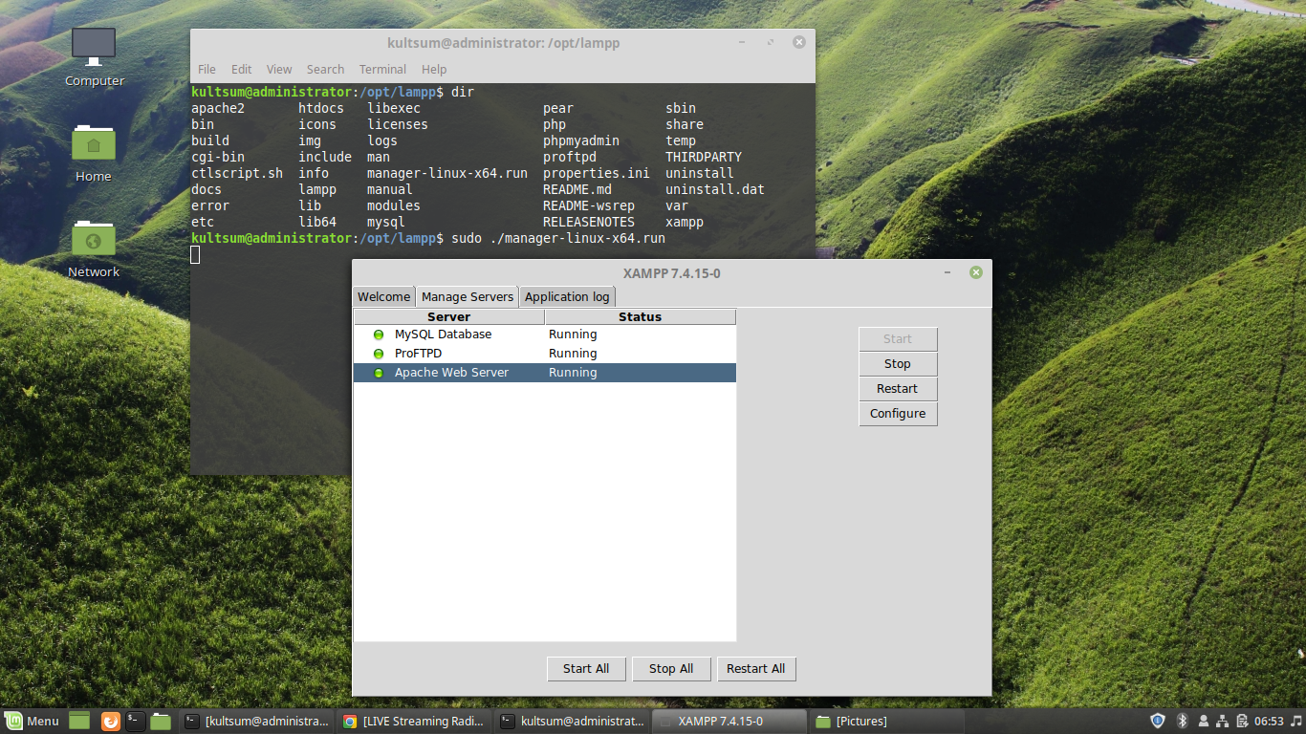
Task: Minimize the XAMPP window
Action: pyautogui.click(x=947, y=272)
